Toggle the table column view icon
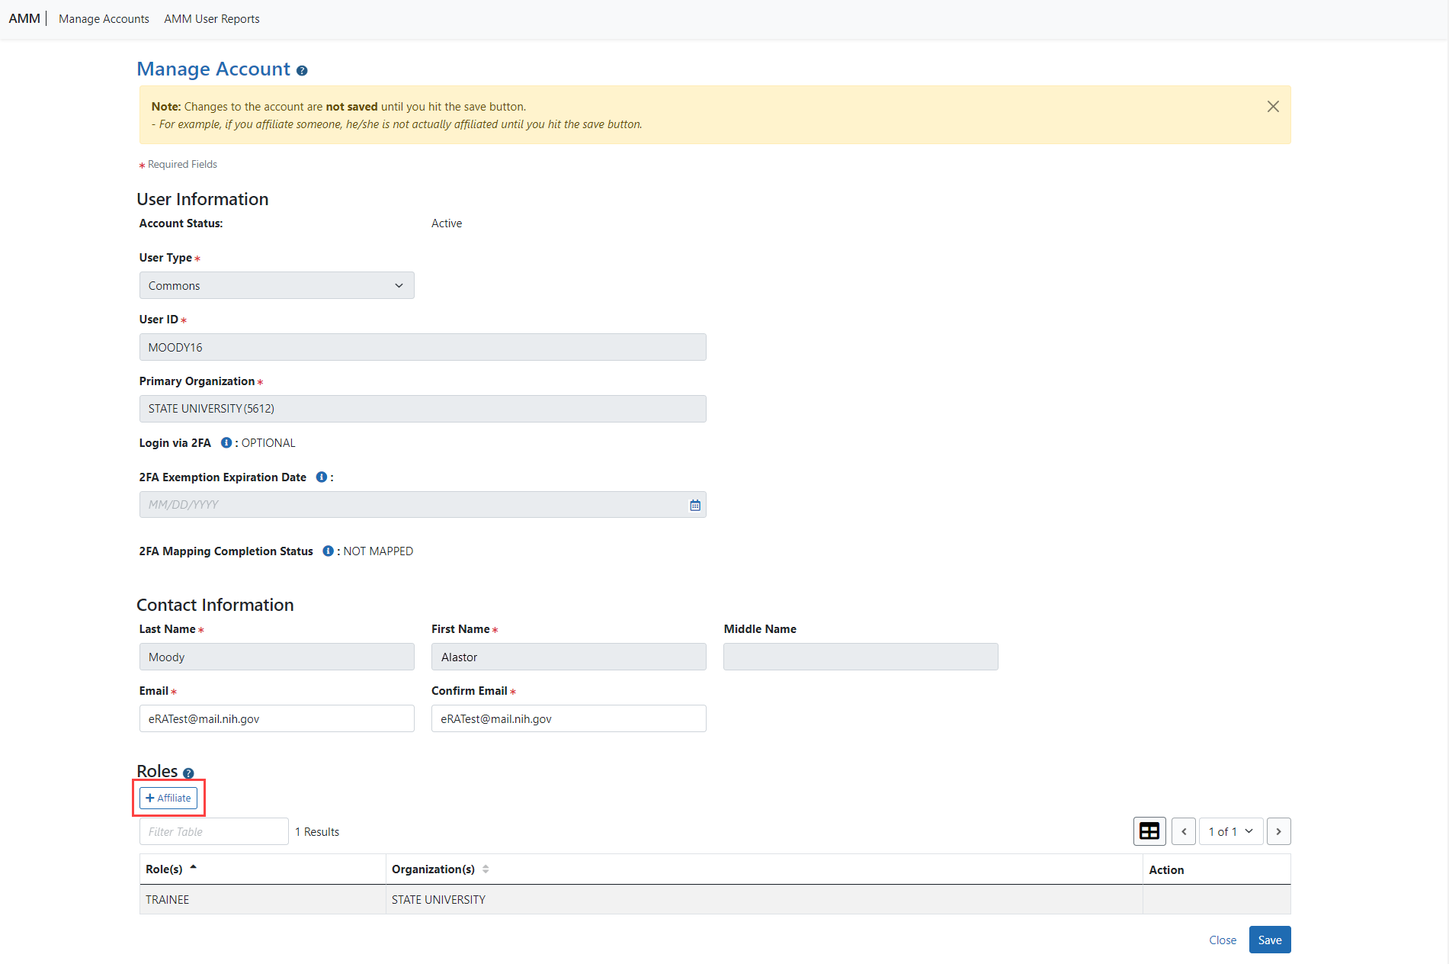Viewport: 1449px width, 964px height. click(x=1149, y=831)
